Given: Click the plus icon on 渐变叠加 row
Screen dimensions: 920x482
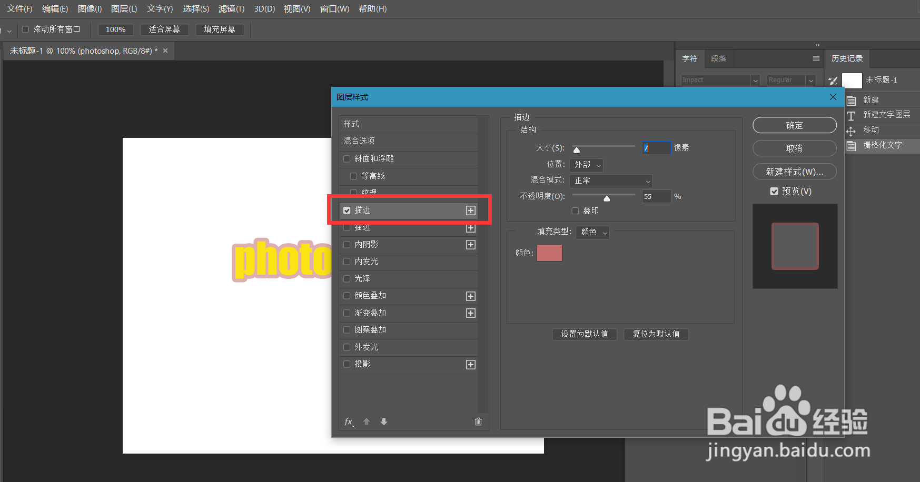Looking at the screenshot, I should (471, 313).
